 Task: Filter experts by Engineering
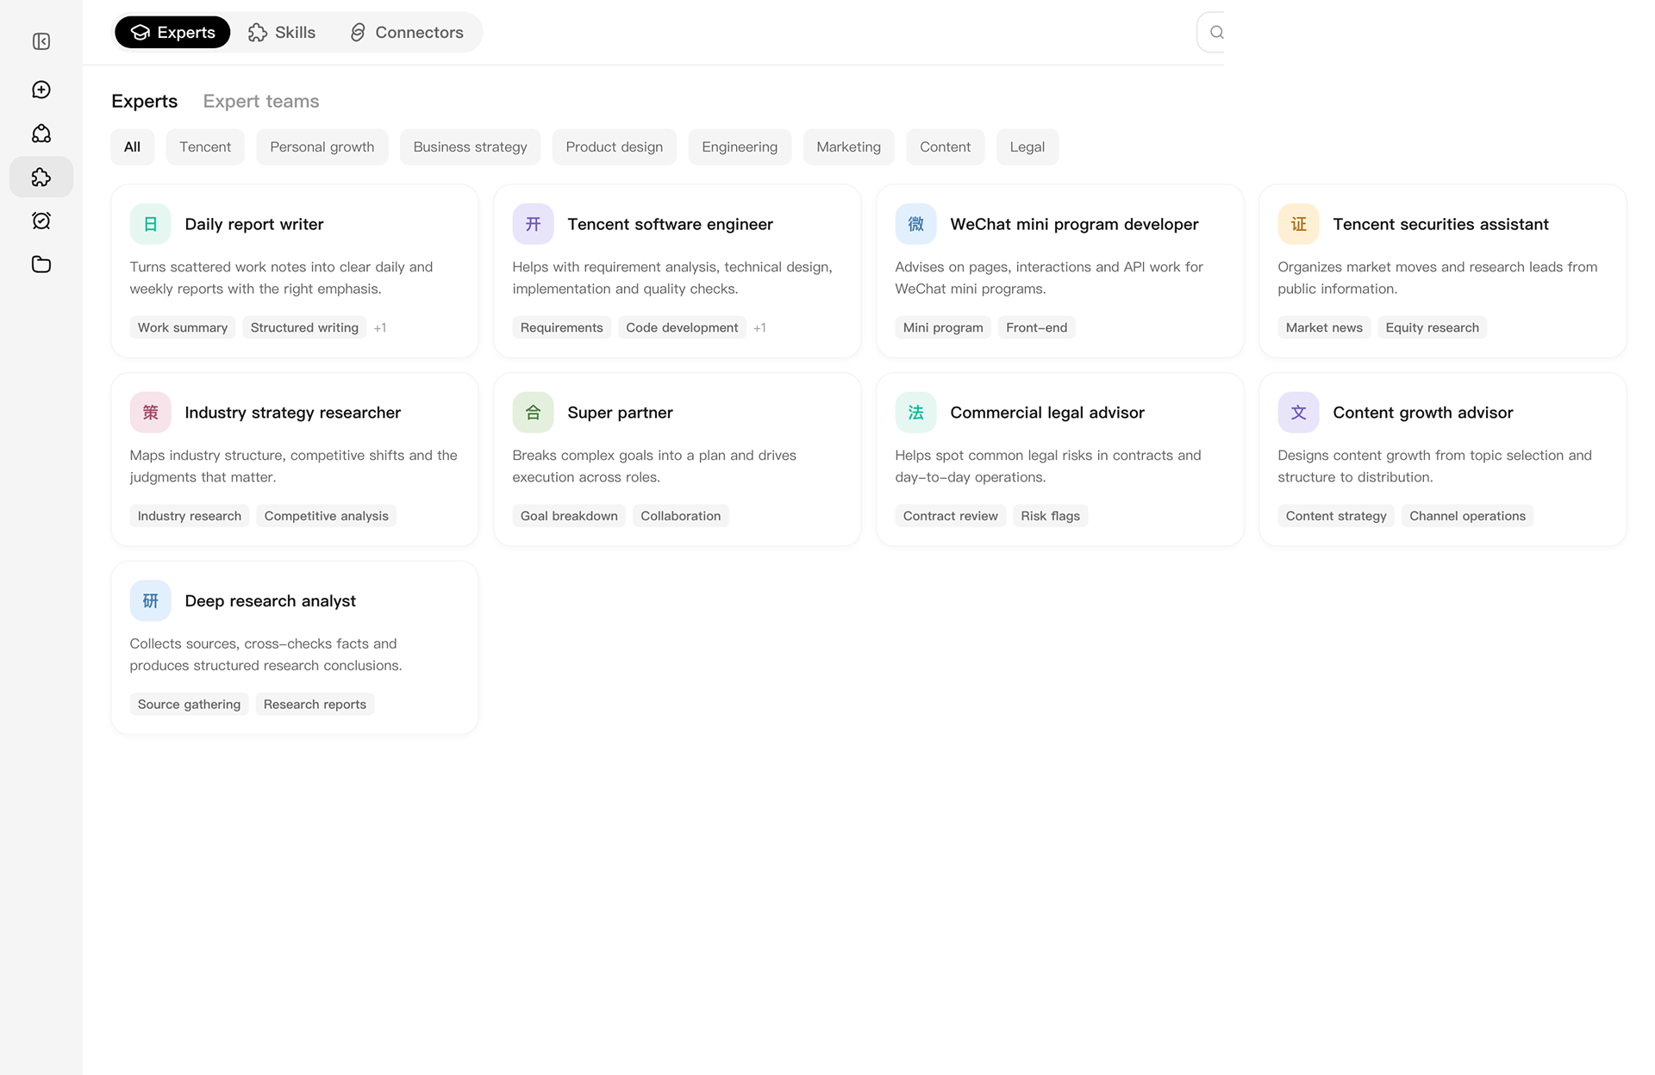[x=740, y=147]
